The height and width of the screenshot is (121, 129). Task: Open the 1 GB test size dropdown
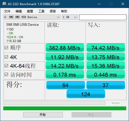(70, 17)
